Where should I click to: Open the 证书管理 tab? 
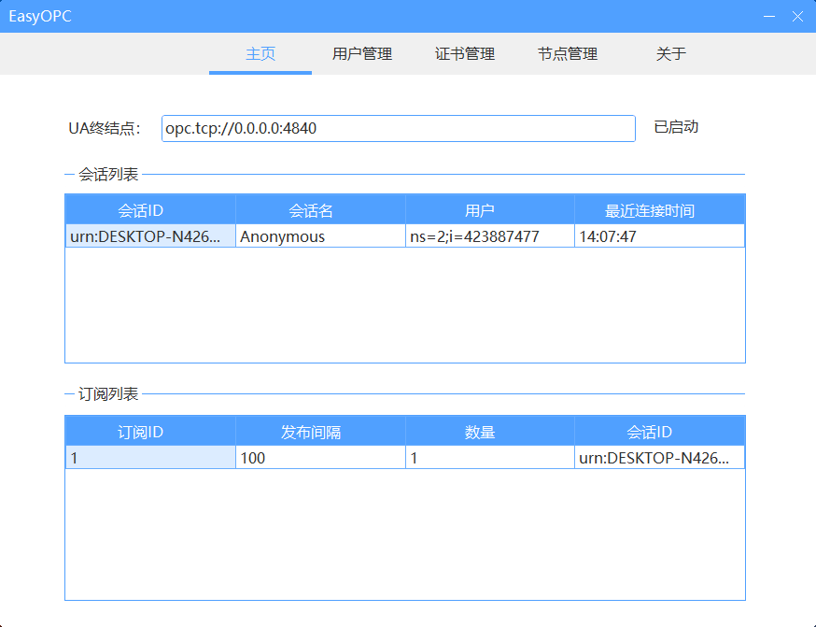[464, 54]
